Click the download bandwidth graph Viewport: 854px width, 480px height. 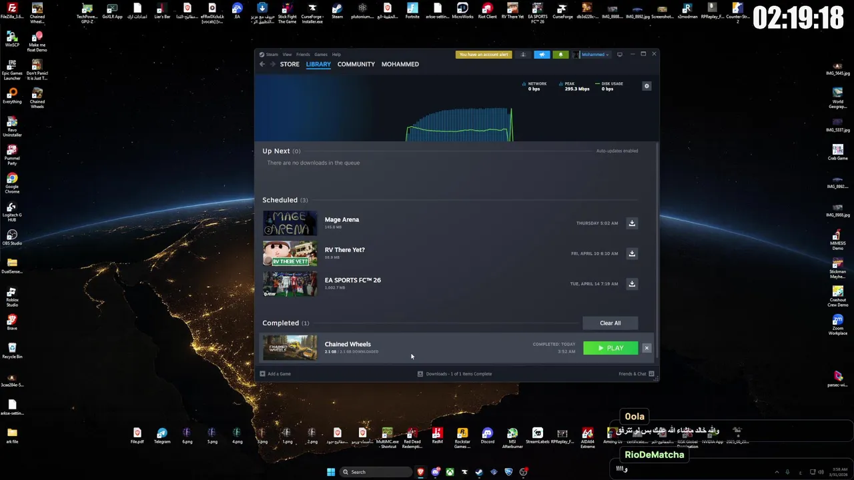point(460,124)
